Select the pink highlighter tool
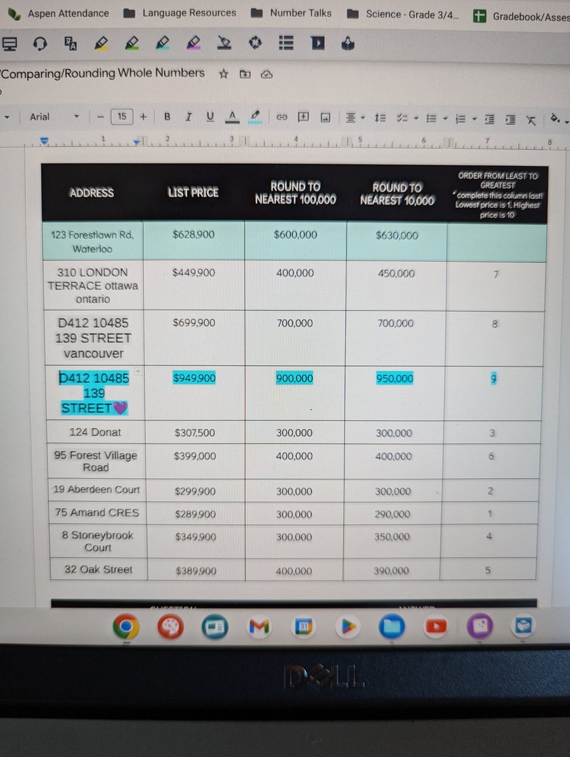Image resolution: width=570 pixels, height=757 pixels. (x=194, y=43)
